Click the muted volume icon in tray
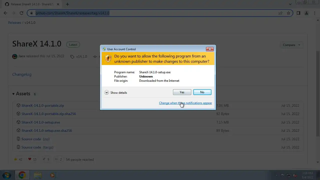 click(295, 175)
